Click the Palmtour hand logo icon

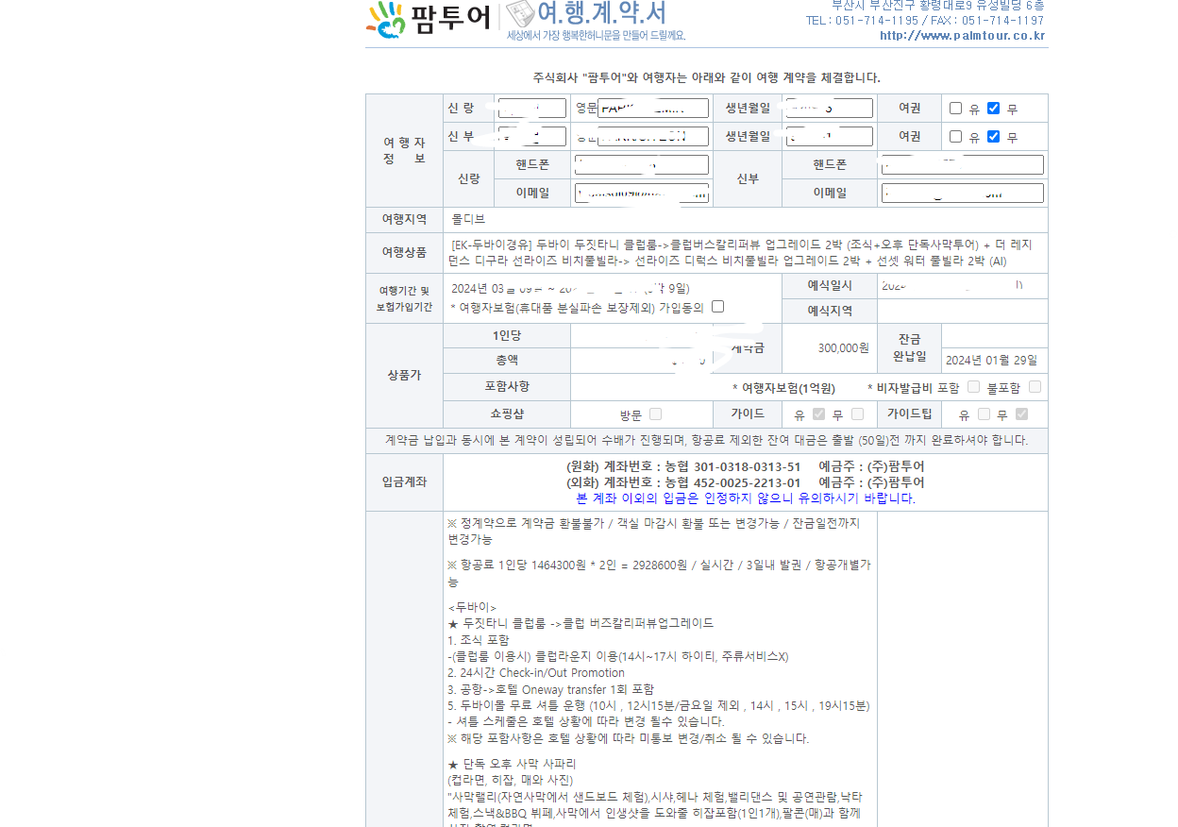click(387, 20)
